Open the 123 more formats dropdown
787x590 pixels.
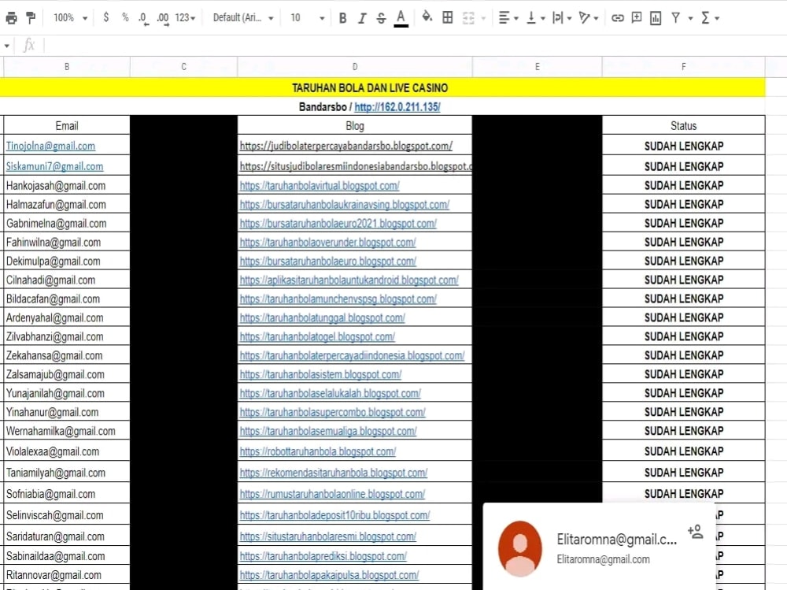[x=185, y=18]
